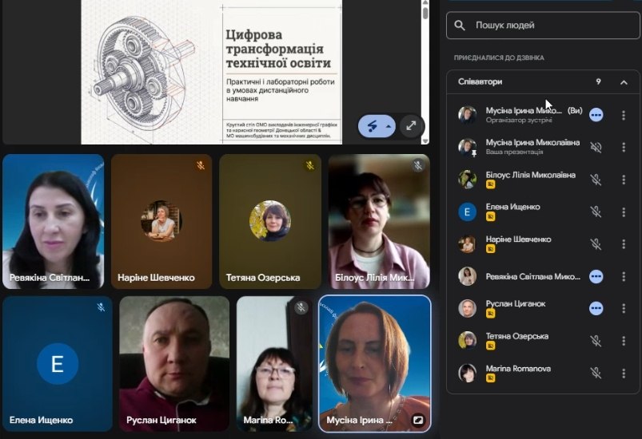Expand the presentation to full screen
The image size is (642, 439).
[x=411, y=125]
